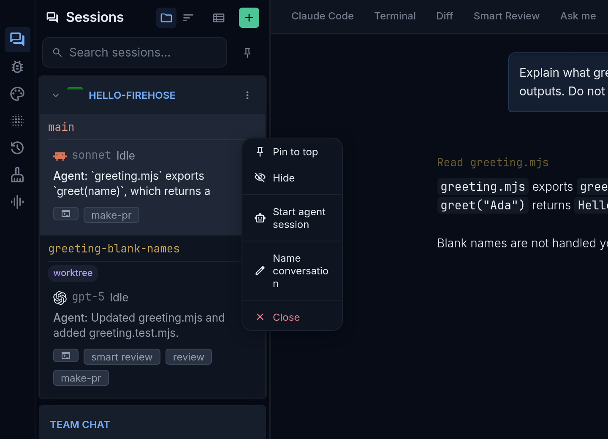Click the user prompt message bubble
The height and width of the screenshot is (439, 608).
click(558, 82)
